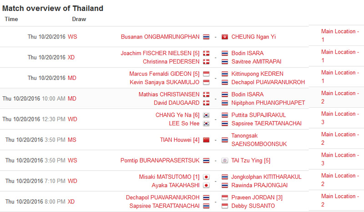Viewport: 364px width, 212px height.
Task: Open Kevin Sanjaya SUKAMULJO player link
Action: [164, 82]
